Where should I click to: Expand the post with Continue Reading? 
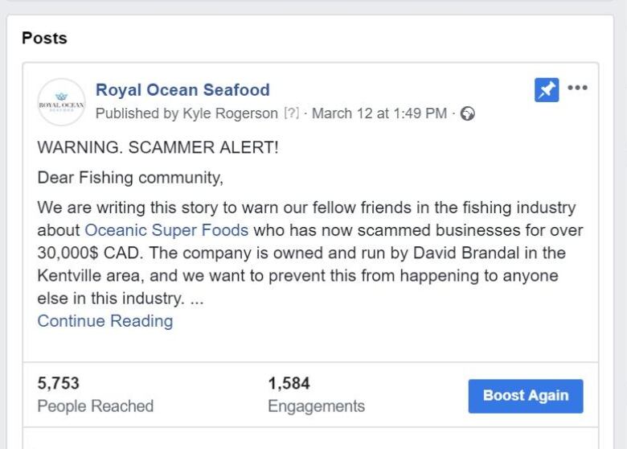tap(105, 321)
